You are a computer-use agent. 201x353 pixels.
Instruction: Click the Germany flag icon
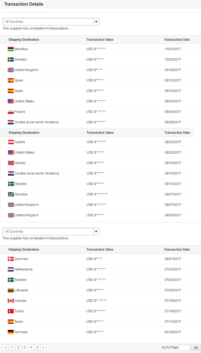(x=11, y=332)
